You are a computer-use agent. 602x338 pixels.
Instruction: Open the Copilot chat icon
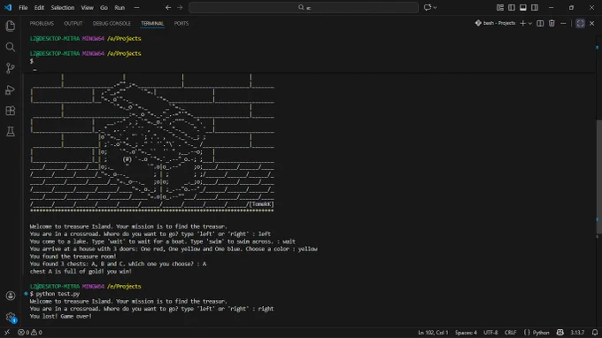[428, 7]
